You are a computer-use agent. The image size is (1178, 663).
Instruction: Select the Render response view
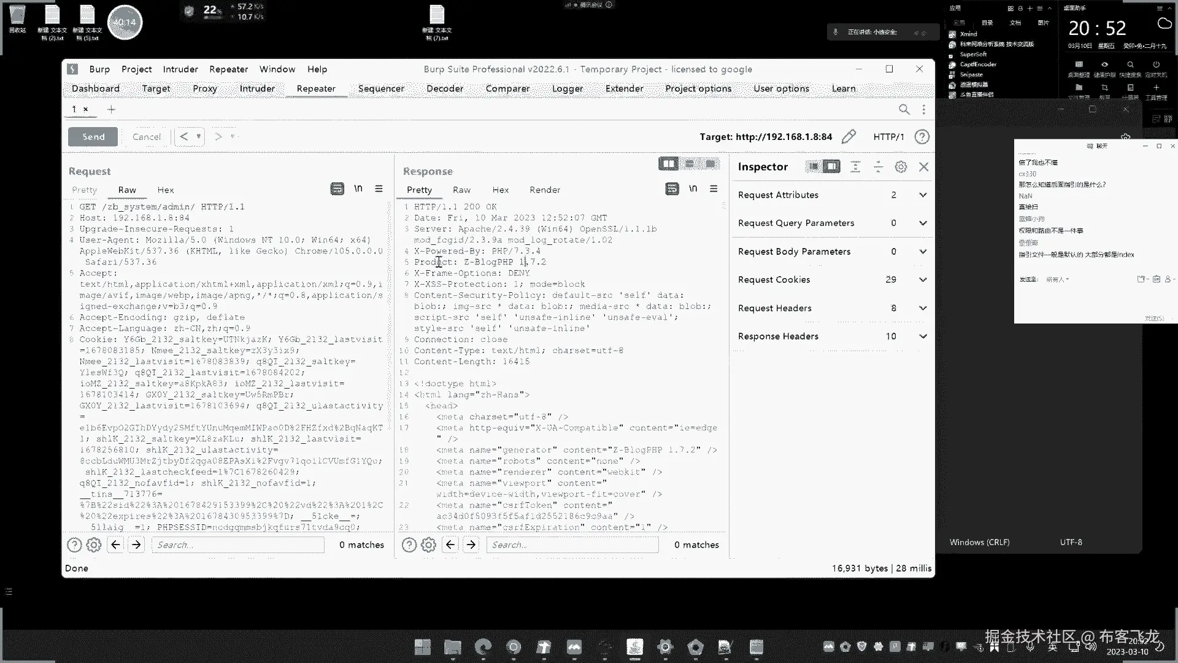(544, 190)
